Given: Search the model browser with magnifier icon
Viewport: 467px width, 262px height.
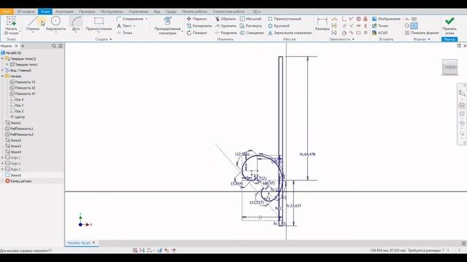Looking at the screenshot, I should 54,46.
